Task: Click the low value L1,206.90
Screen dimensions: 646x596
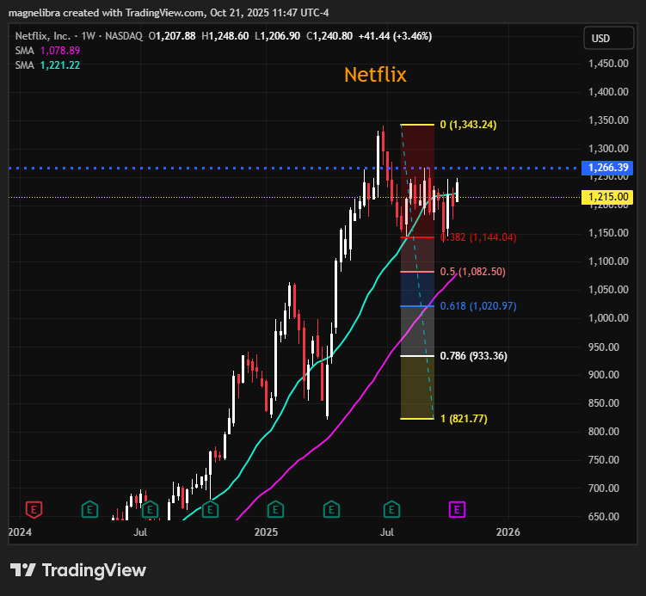Action: pos(277,36)
